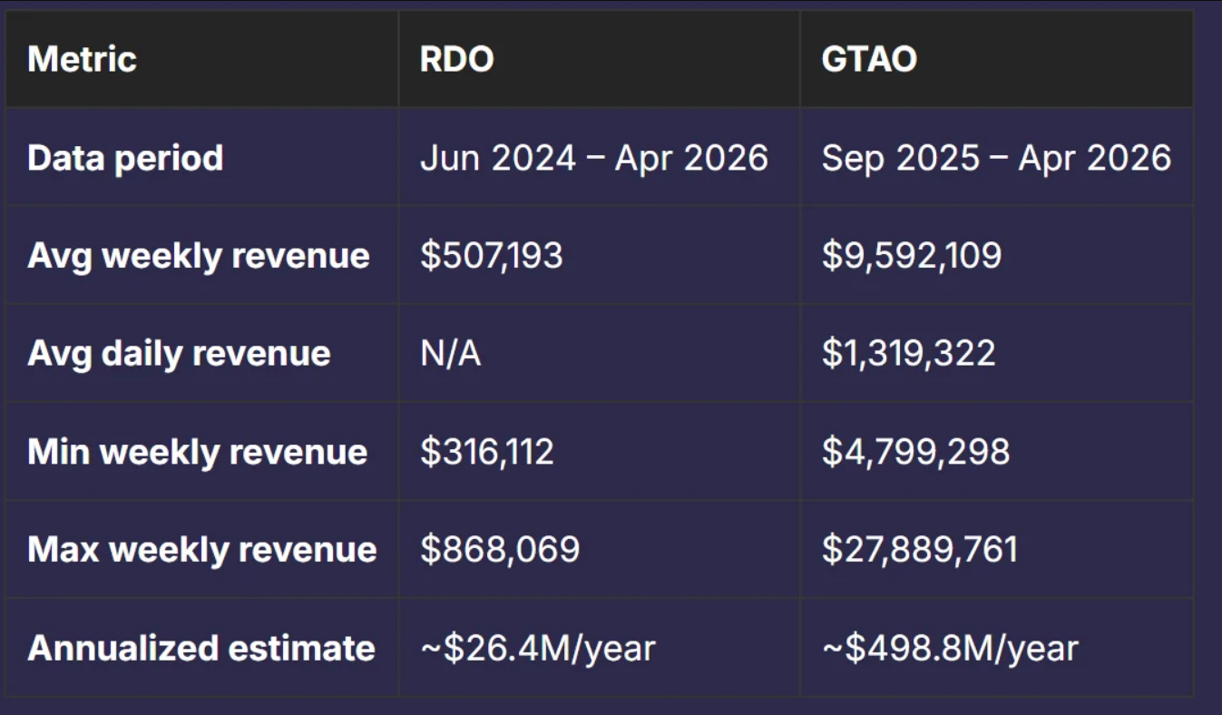Click the Avg daily revenue label
Viewport: 1222px width, 715px height.
(x=179, y=353)
